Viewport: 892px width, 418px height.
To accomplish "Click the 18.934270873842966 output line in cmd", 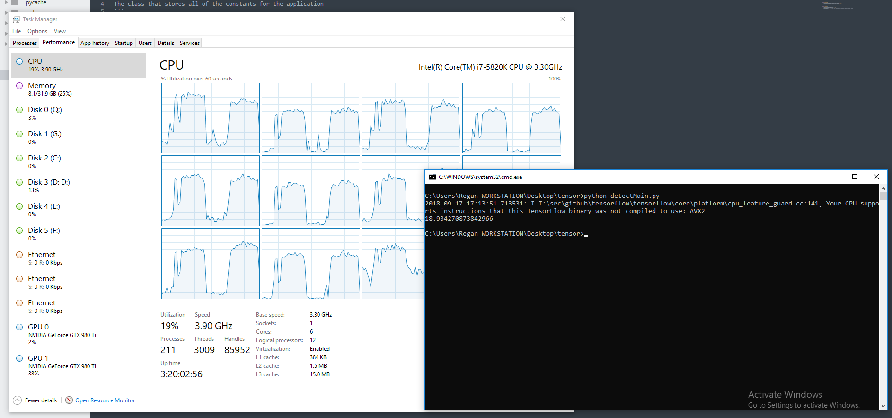I will pos(459,219).
